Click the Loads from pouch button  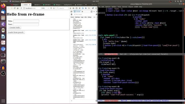point(16,32)
